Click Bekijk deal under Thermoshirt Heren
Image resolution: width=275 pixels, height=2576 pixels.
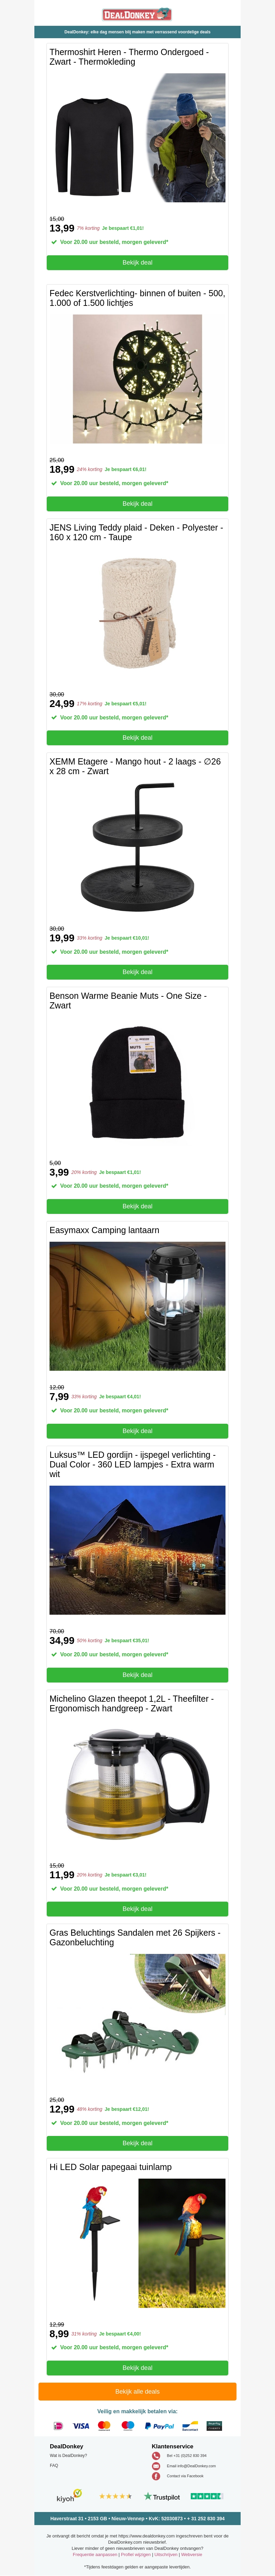coord(137,262)
